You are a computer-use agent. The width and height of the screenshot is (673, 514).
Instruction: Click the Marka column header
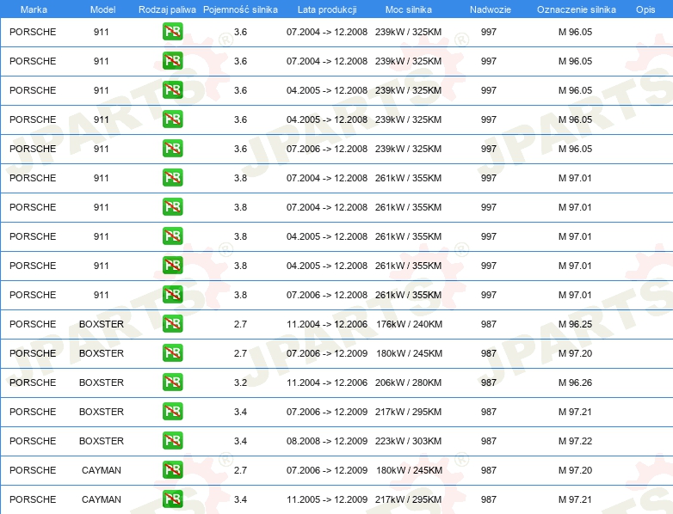[34, 9]
